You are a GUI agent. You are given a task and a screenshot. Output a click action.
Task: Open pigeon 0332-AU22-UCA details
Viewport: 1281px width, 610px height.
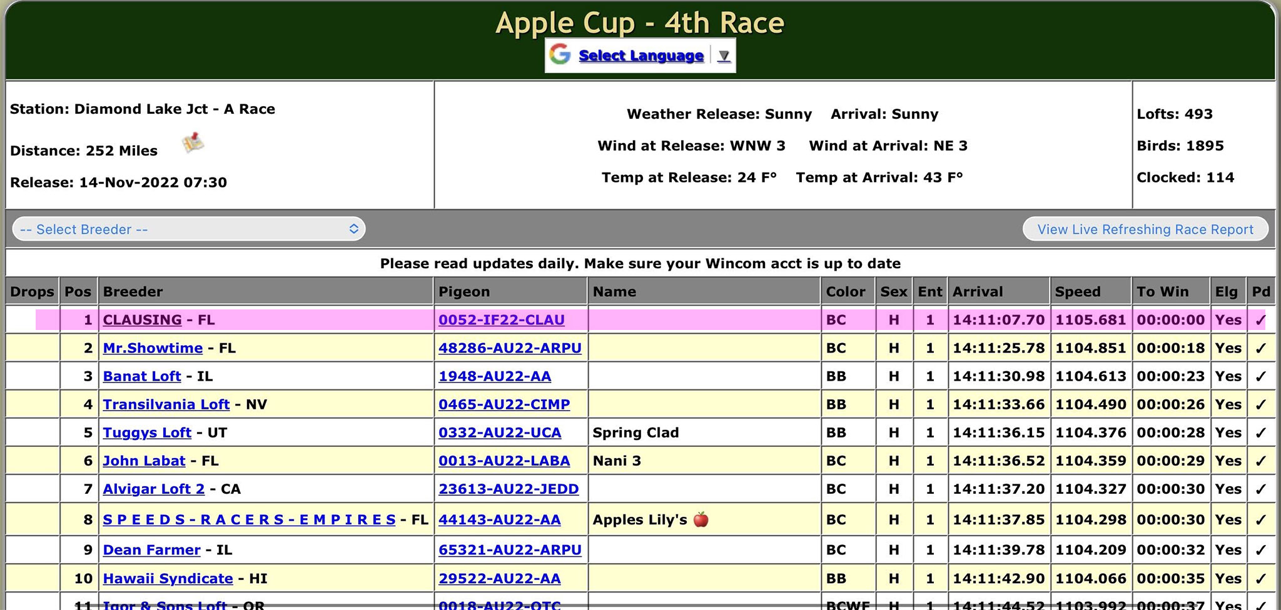point(500,432)
